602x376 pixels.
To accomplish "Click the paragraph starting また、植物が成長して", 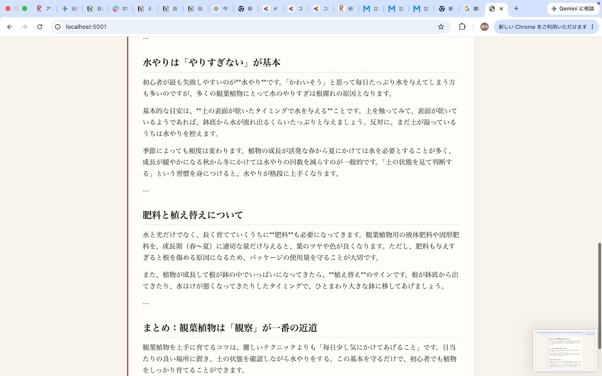I will [x=301, y=280].
